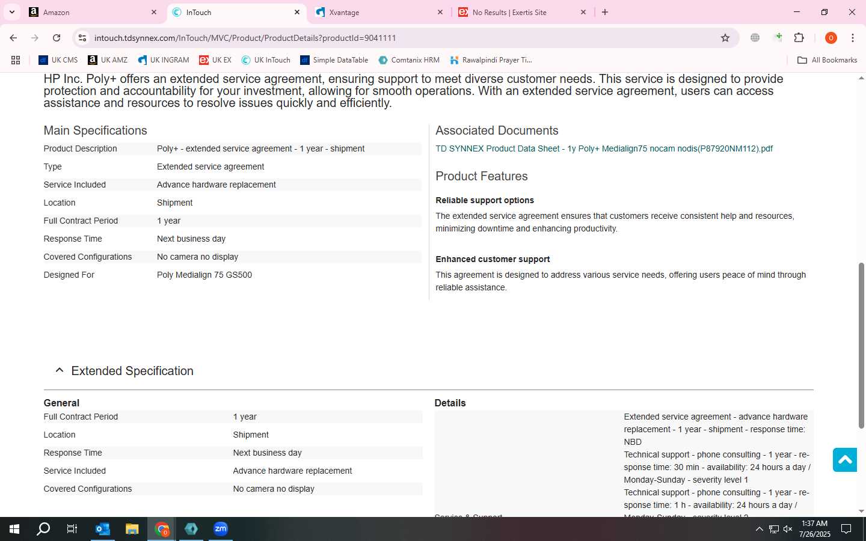
Task: Open File Explorer from the taskbar
Action: (132, 529)
